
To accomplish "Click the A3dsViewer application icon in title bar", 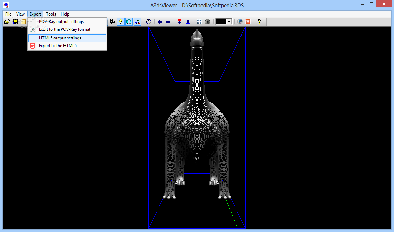I will [6, 5].
